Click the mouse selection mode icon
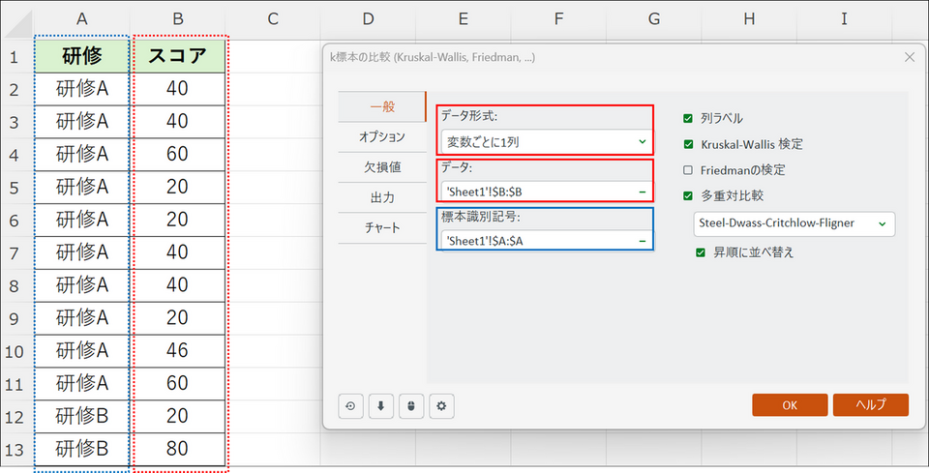The image size is (929, 473). pyautogui.click(x=411, y=405)
